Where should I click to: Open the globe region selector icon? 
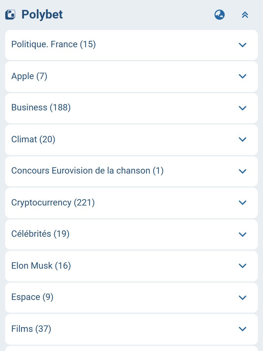[x=219, y=15]
